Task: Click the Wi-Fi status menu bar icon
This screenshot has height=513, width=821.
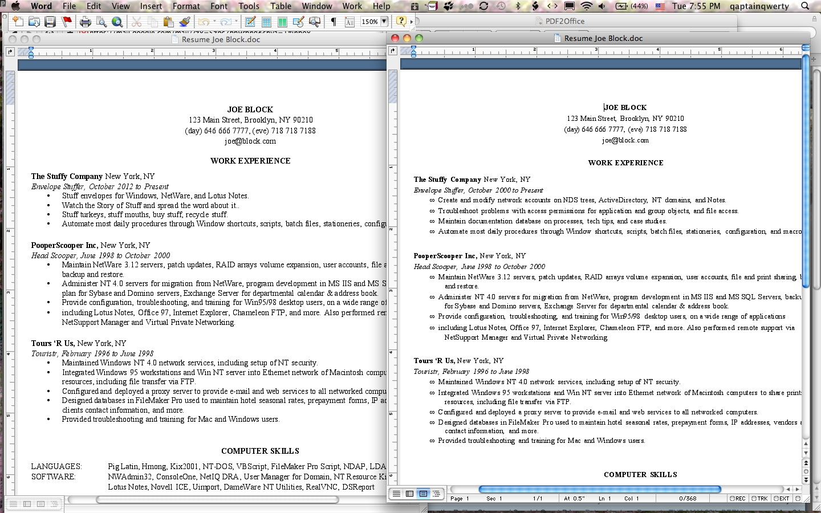Action: [587, 6]
